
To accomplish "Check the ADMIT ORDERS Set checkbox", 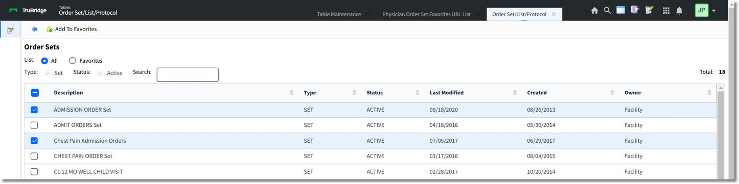I will click(x=34, y=125).
